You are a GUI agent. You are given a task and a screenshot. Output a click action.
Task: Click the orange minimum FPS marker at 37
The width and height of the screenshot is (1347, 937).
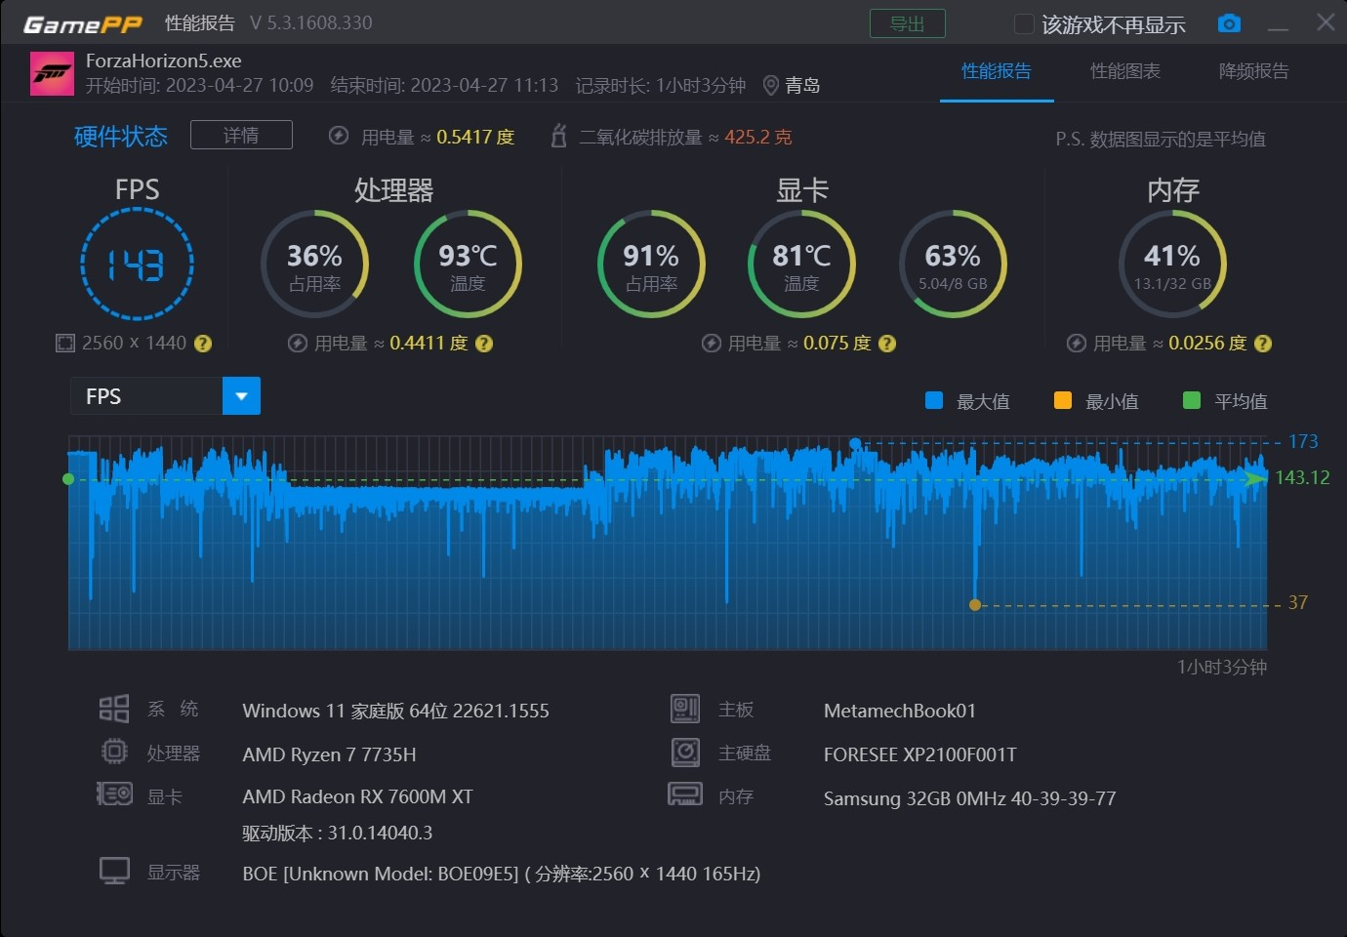click(x=974, y=604)
